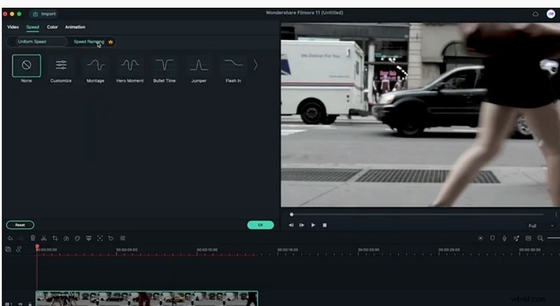Open the Animation tab
The width and height of the screenshot is (560, 306).
[x=75, y=27]
